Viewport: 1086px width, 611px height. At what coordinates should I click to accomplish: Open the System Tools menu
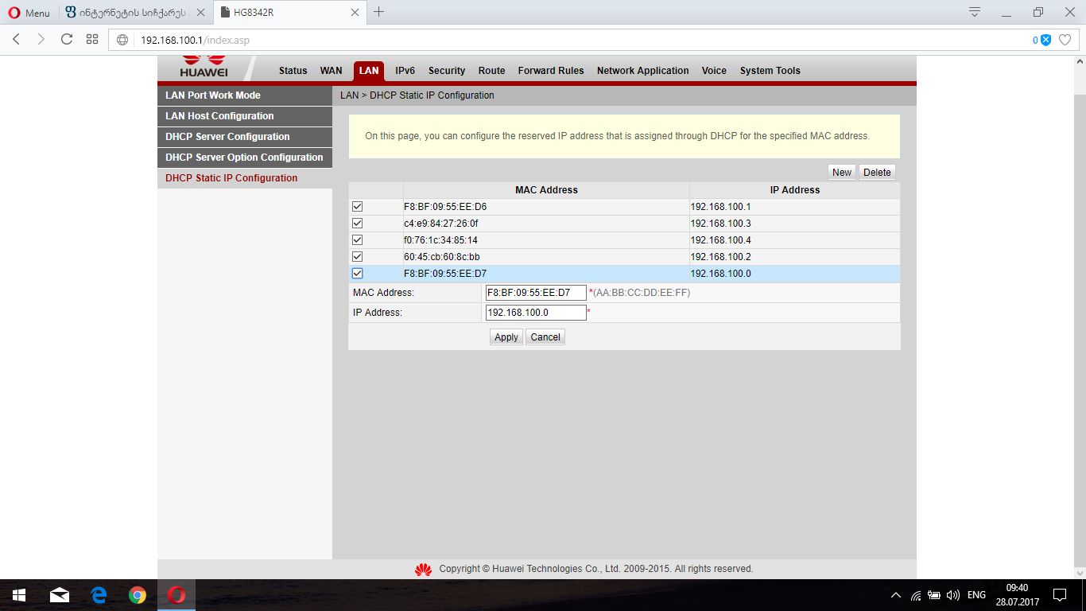(770, 71)
